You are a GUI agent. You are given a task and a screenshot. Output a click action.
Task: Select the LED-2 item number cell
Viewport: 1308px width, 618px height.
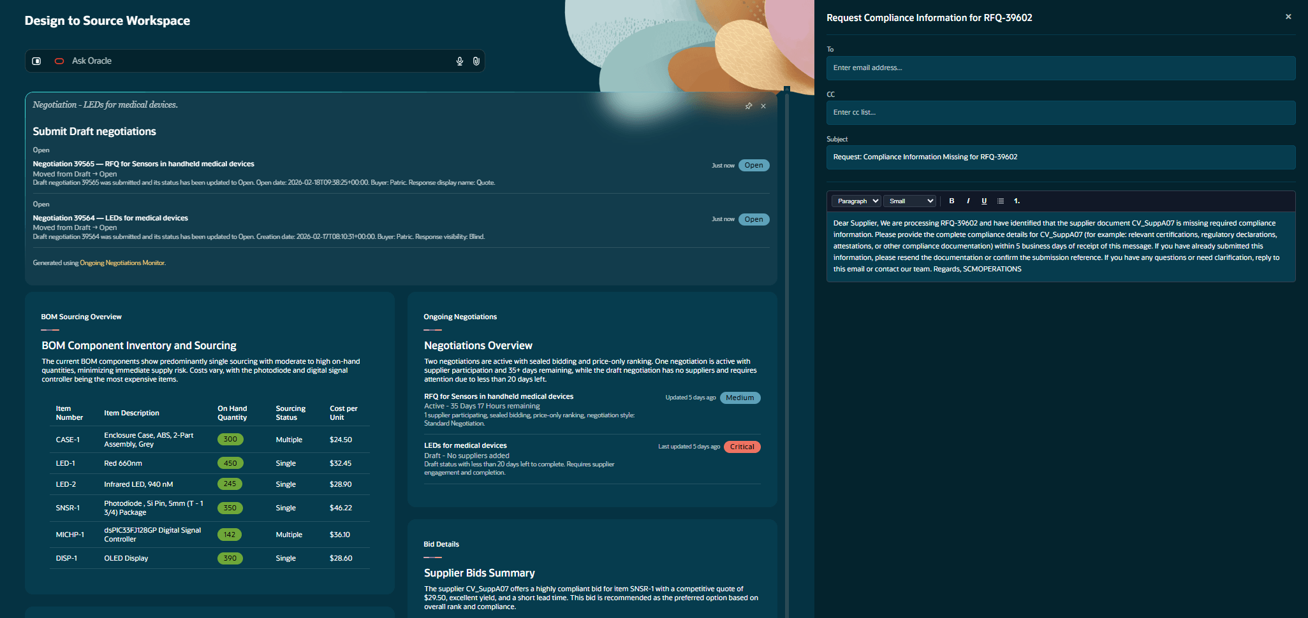point(66,484)
